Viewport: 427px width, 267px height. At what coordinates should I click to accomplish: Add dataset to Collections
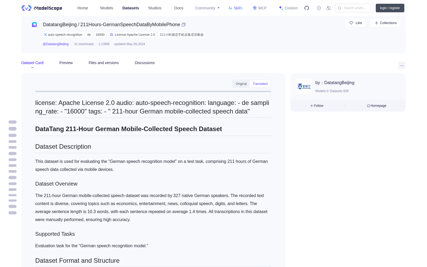coord(385,23)
